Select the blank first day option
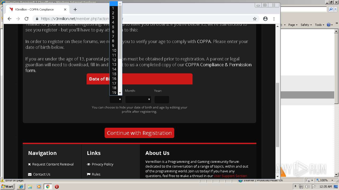This screenshot has height=190, width=339. pyautogui.click(x=114, y=3)
